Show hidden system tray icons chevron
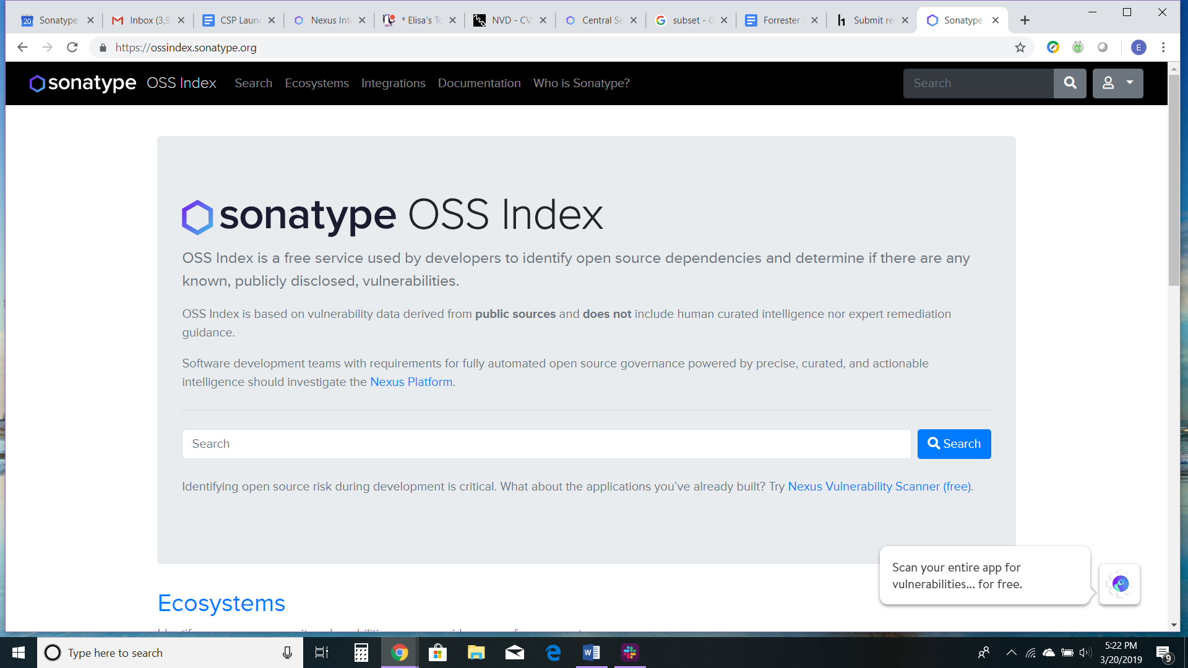The height and width of the screenshot is (668, 1188). coord(1011,653)
